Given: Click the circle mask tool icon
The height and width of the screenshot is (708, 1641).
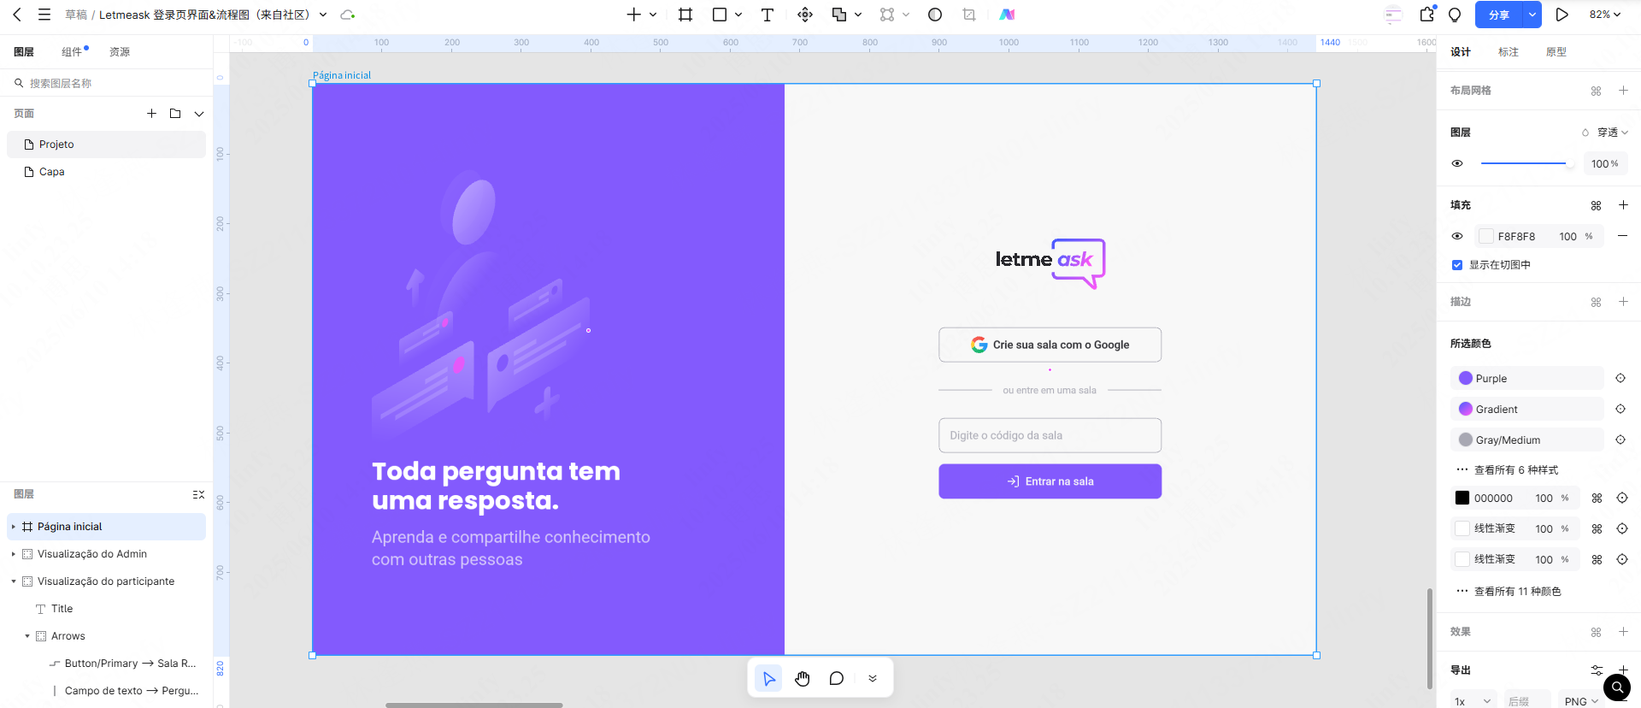Looking at the screenshot, I should 935,15.
